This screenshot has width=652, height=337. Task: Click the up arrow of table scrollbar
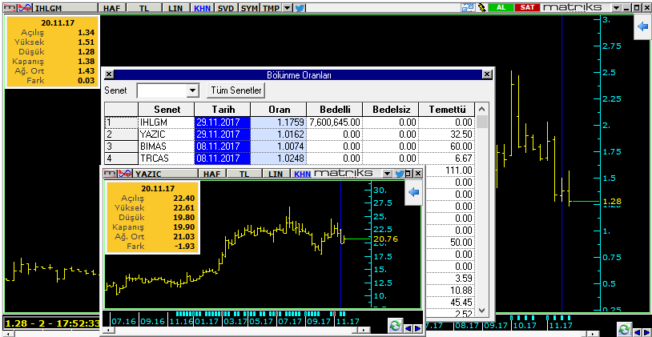pos(482,110)
